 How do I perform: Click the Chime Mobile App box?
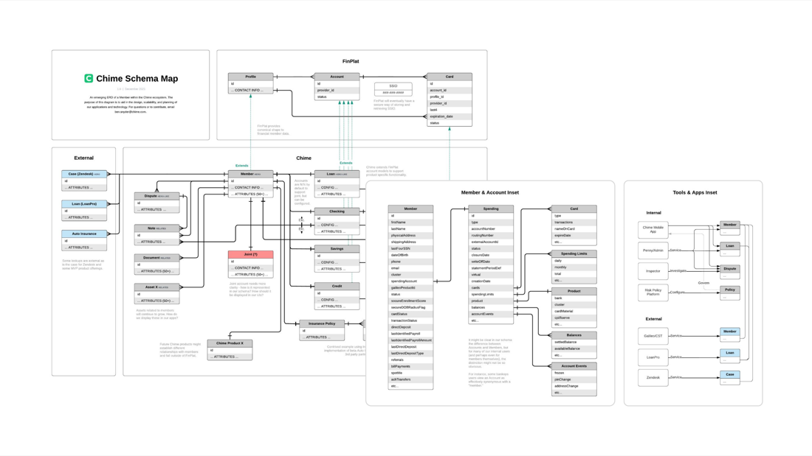[x=653, y=230]
